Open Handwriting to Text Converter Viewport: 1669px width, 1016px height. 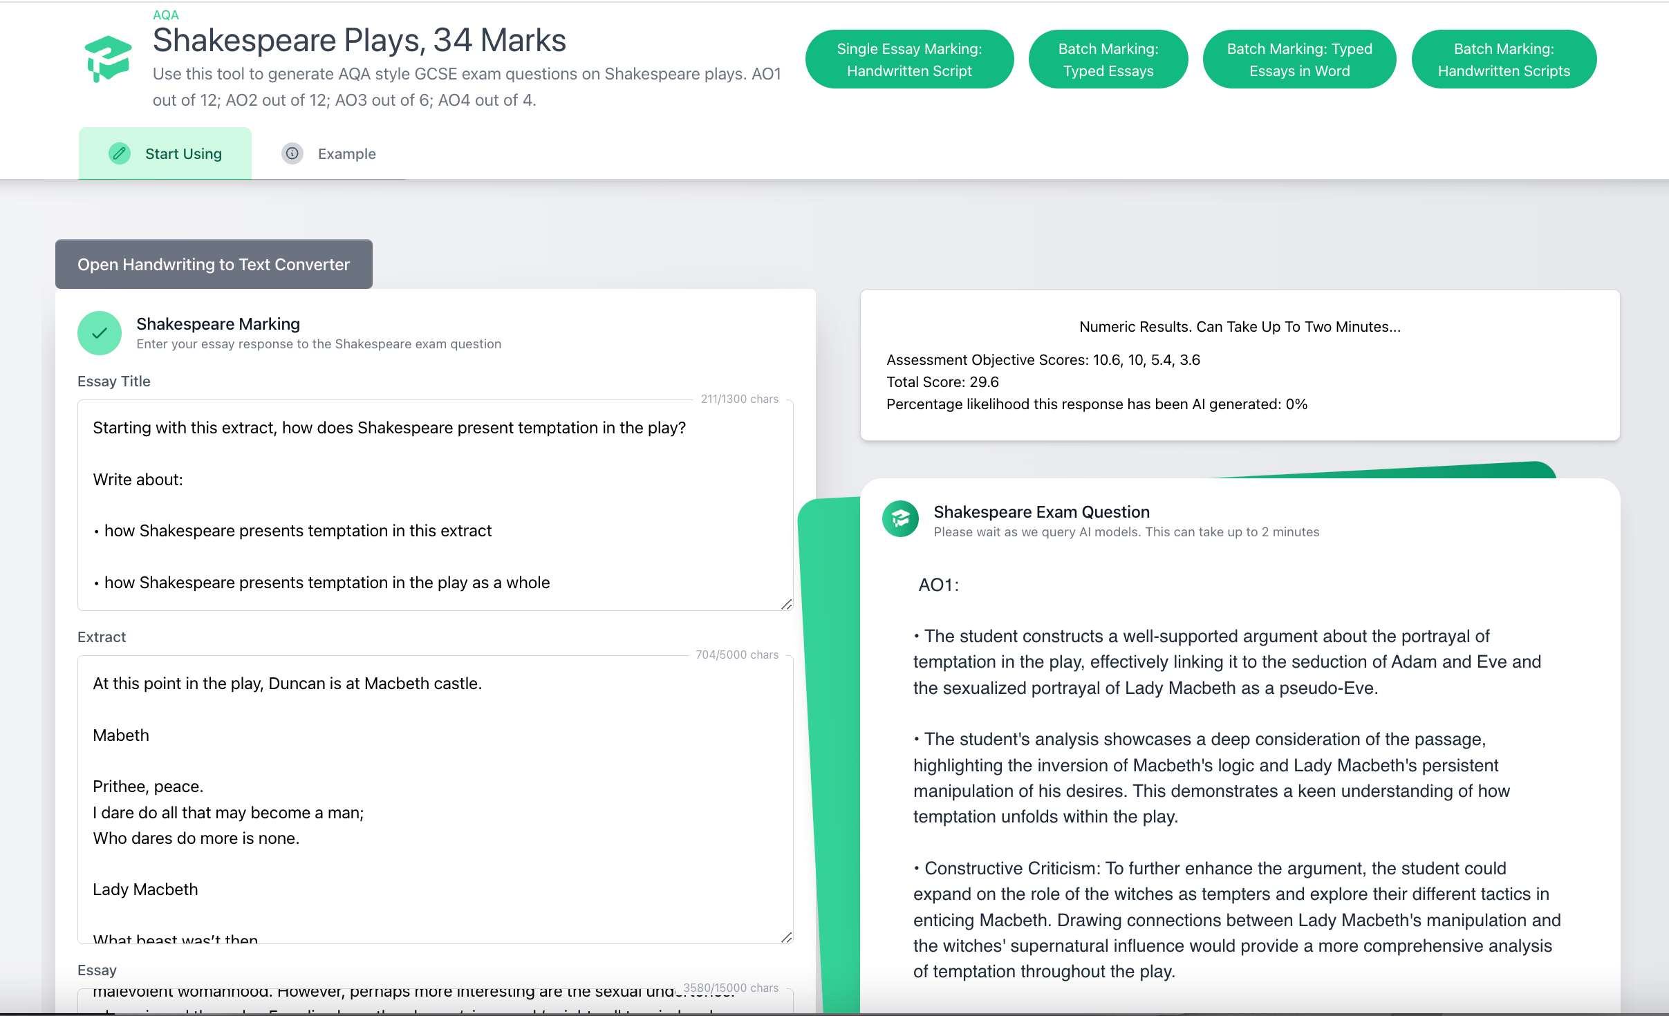[214, 264]
